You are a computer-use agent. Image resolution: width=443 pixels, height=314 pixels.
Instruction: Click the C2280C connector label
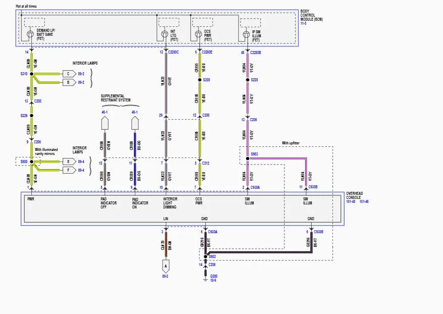pyautogui.click(x=173, y=52)
